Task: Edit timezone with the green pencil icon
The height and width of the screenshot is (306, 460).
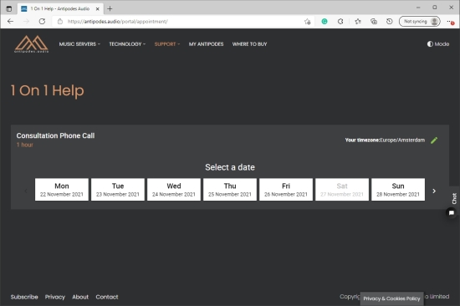Action: click(434, 140)
